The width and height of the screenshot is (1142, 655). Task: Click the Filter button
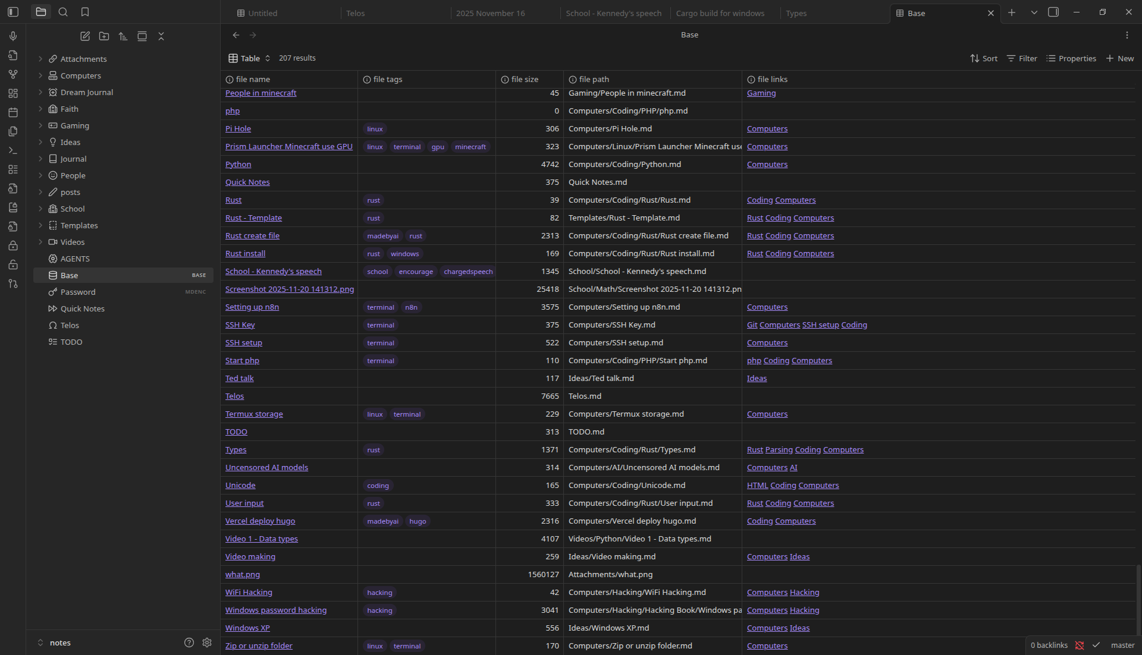[1022, 58]
